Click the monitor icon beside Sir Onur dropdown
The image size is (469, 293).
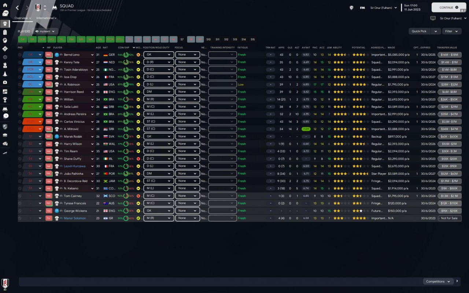433,18
